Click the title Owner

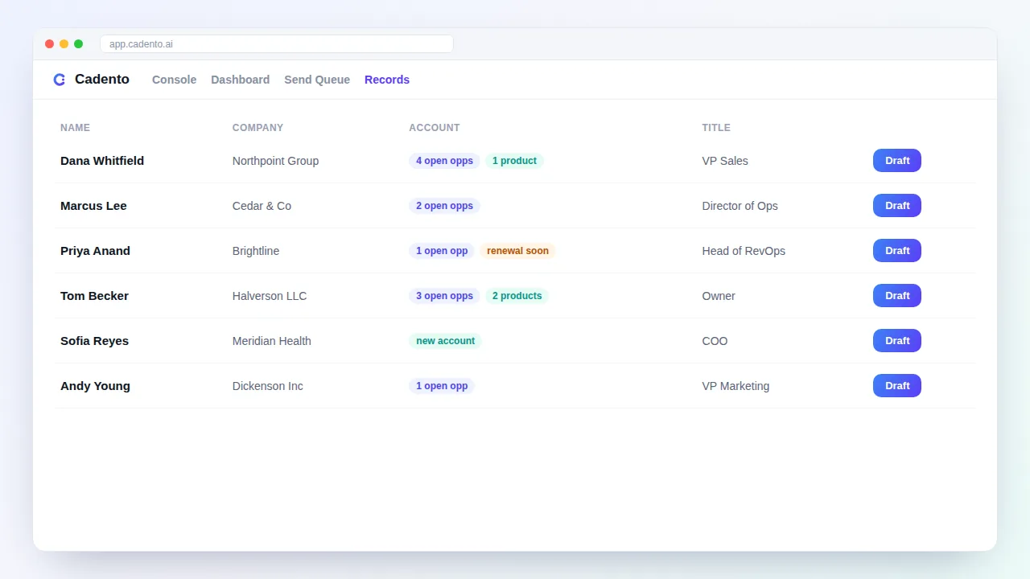pyautogui.click(x=719, y=296)
